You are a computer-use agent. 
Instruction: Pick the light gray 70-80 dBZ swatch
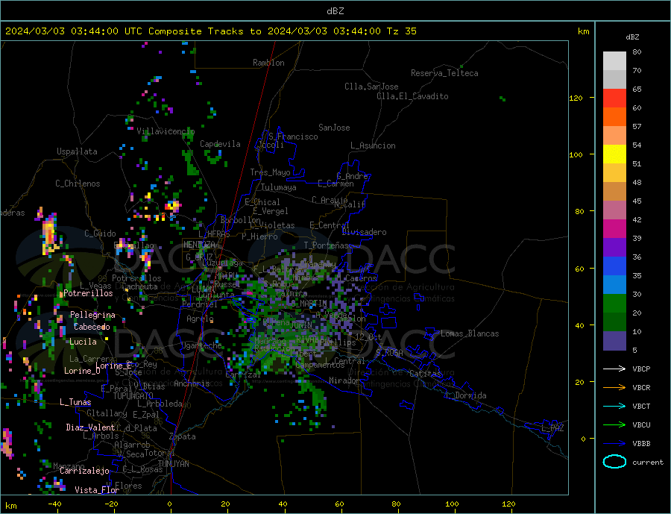pyautogui.click(x=614, y=61)
